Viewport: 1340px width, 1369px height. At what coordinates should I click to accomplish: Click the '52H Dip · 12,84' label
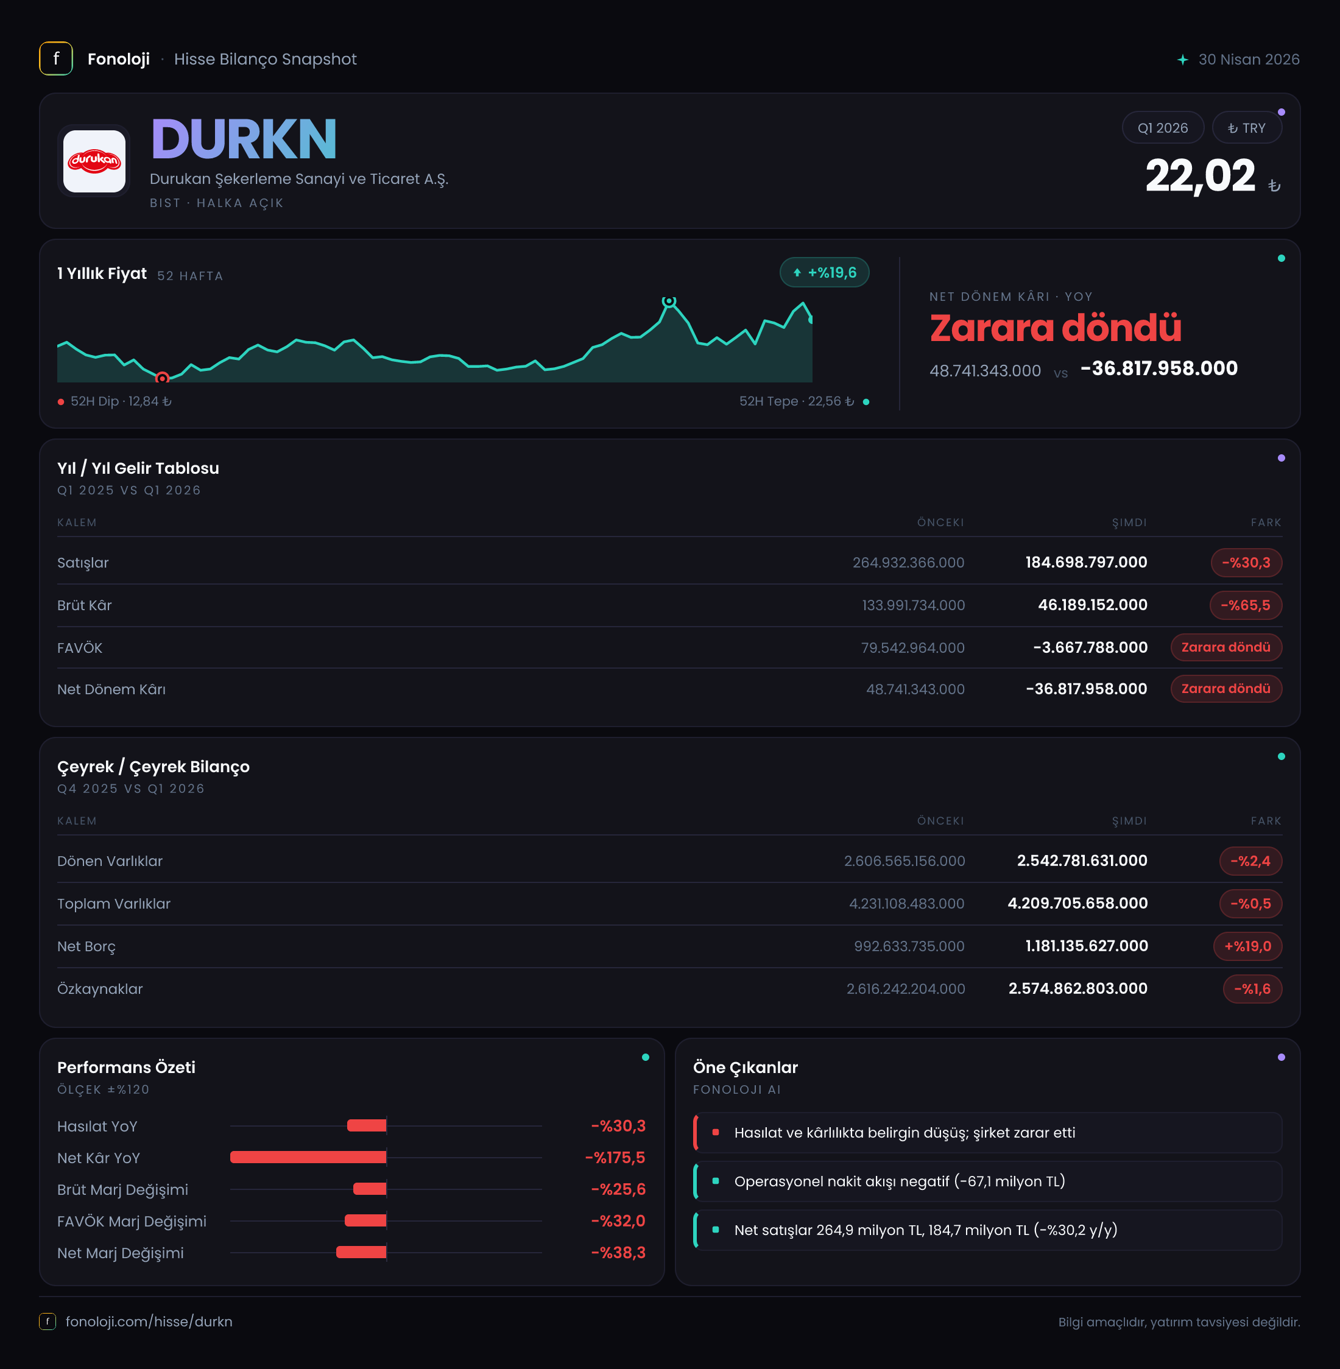[121, 402]
